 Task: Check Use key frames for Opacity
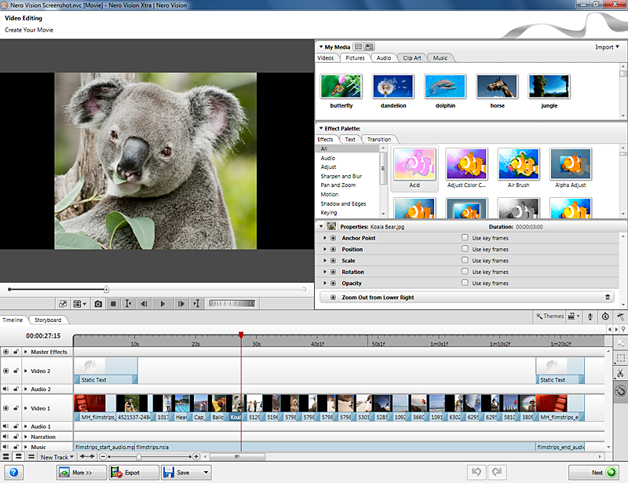[465, 283]
